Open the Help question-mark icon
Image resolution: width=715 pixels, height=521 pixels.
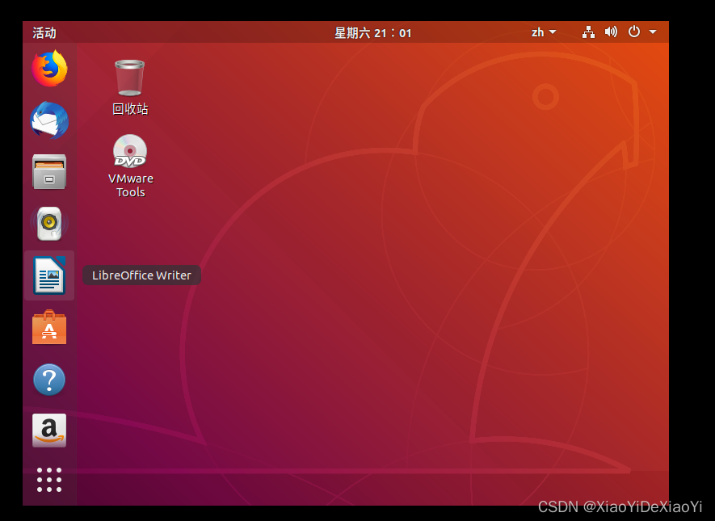click(x=49, y=380)
